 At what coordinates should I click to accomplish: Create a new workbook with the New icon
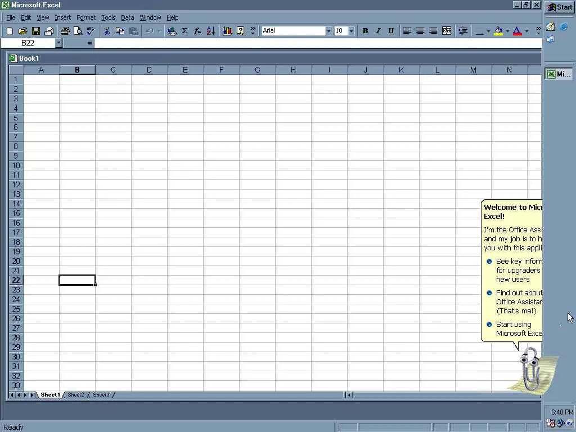pos(10,31)
